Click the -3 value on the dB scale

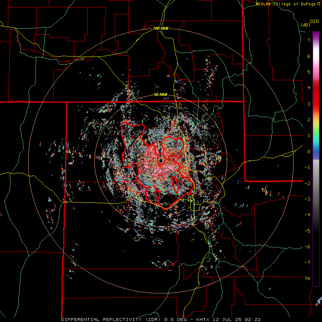coord(307,199)
